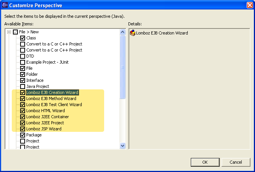The image size is (255, 172).
Task: Collapse the File > New tree node
Action: [x=9, y=32]
